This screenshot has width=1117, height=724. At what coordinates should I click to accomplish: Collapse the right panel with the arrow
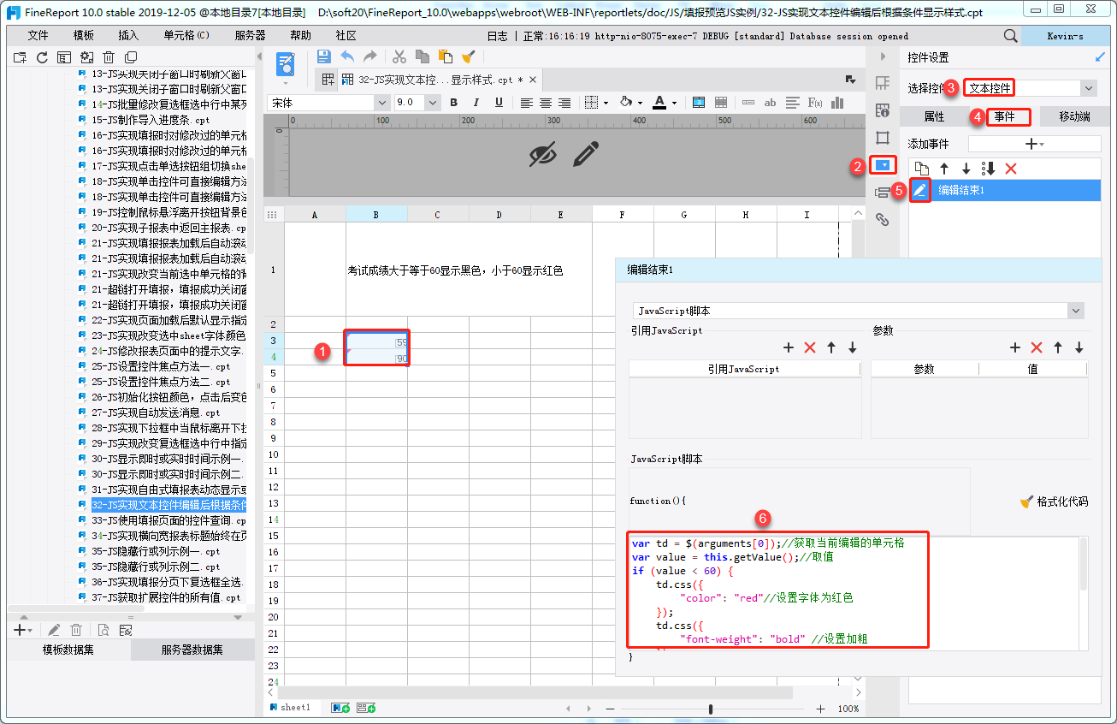883,56
